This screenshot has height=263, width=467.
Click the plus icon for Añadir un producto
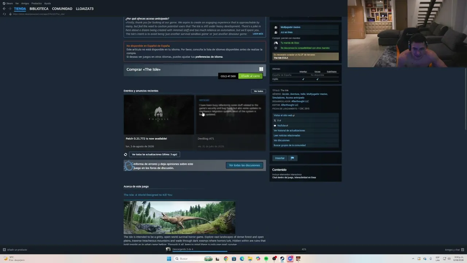coord(4,250)
